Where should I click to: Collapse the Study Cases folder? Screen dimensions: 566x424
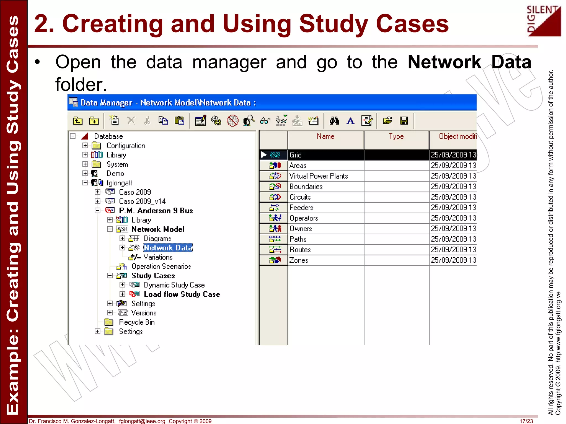tap(110, 275)
